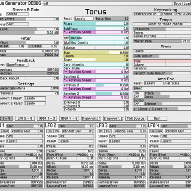Screen dimensions: 191x191
Task: Toggle KyTr-> for LFO 3
Action: click(104, 158)
